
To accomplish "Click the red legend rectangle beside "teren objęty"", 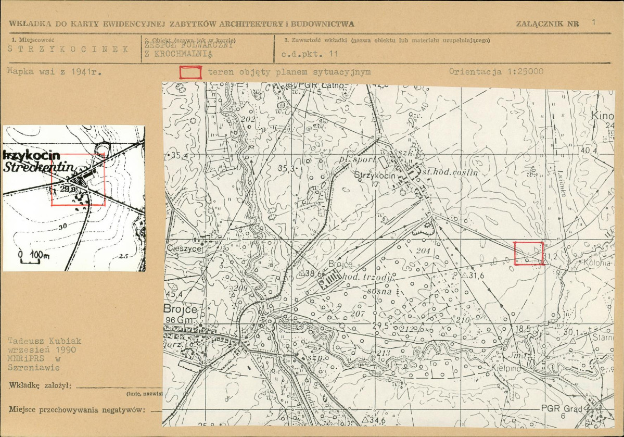I will (190, 72).
